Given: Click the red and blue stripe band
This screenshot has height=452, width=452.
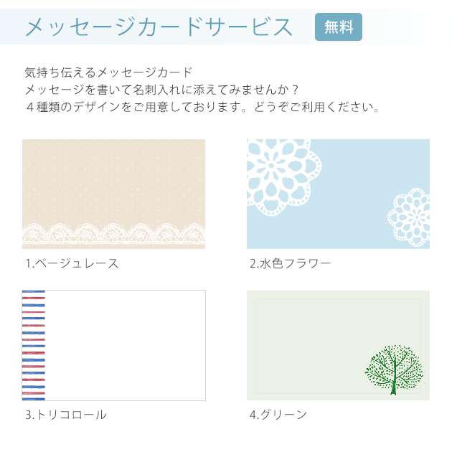Looking at the screenshot, I should (x=34, y=345).
